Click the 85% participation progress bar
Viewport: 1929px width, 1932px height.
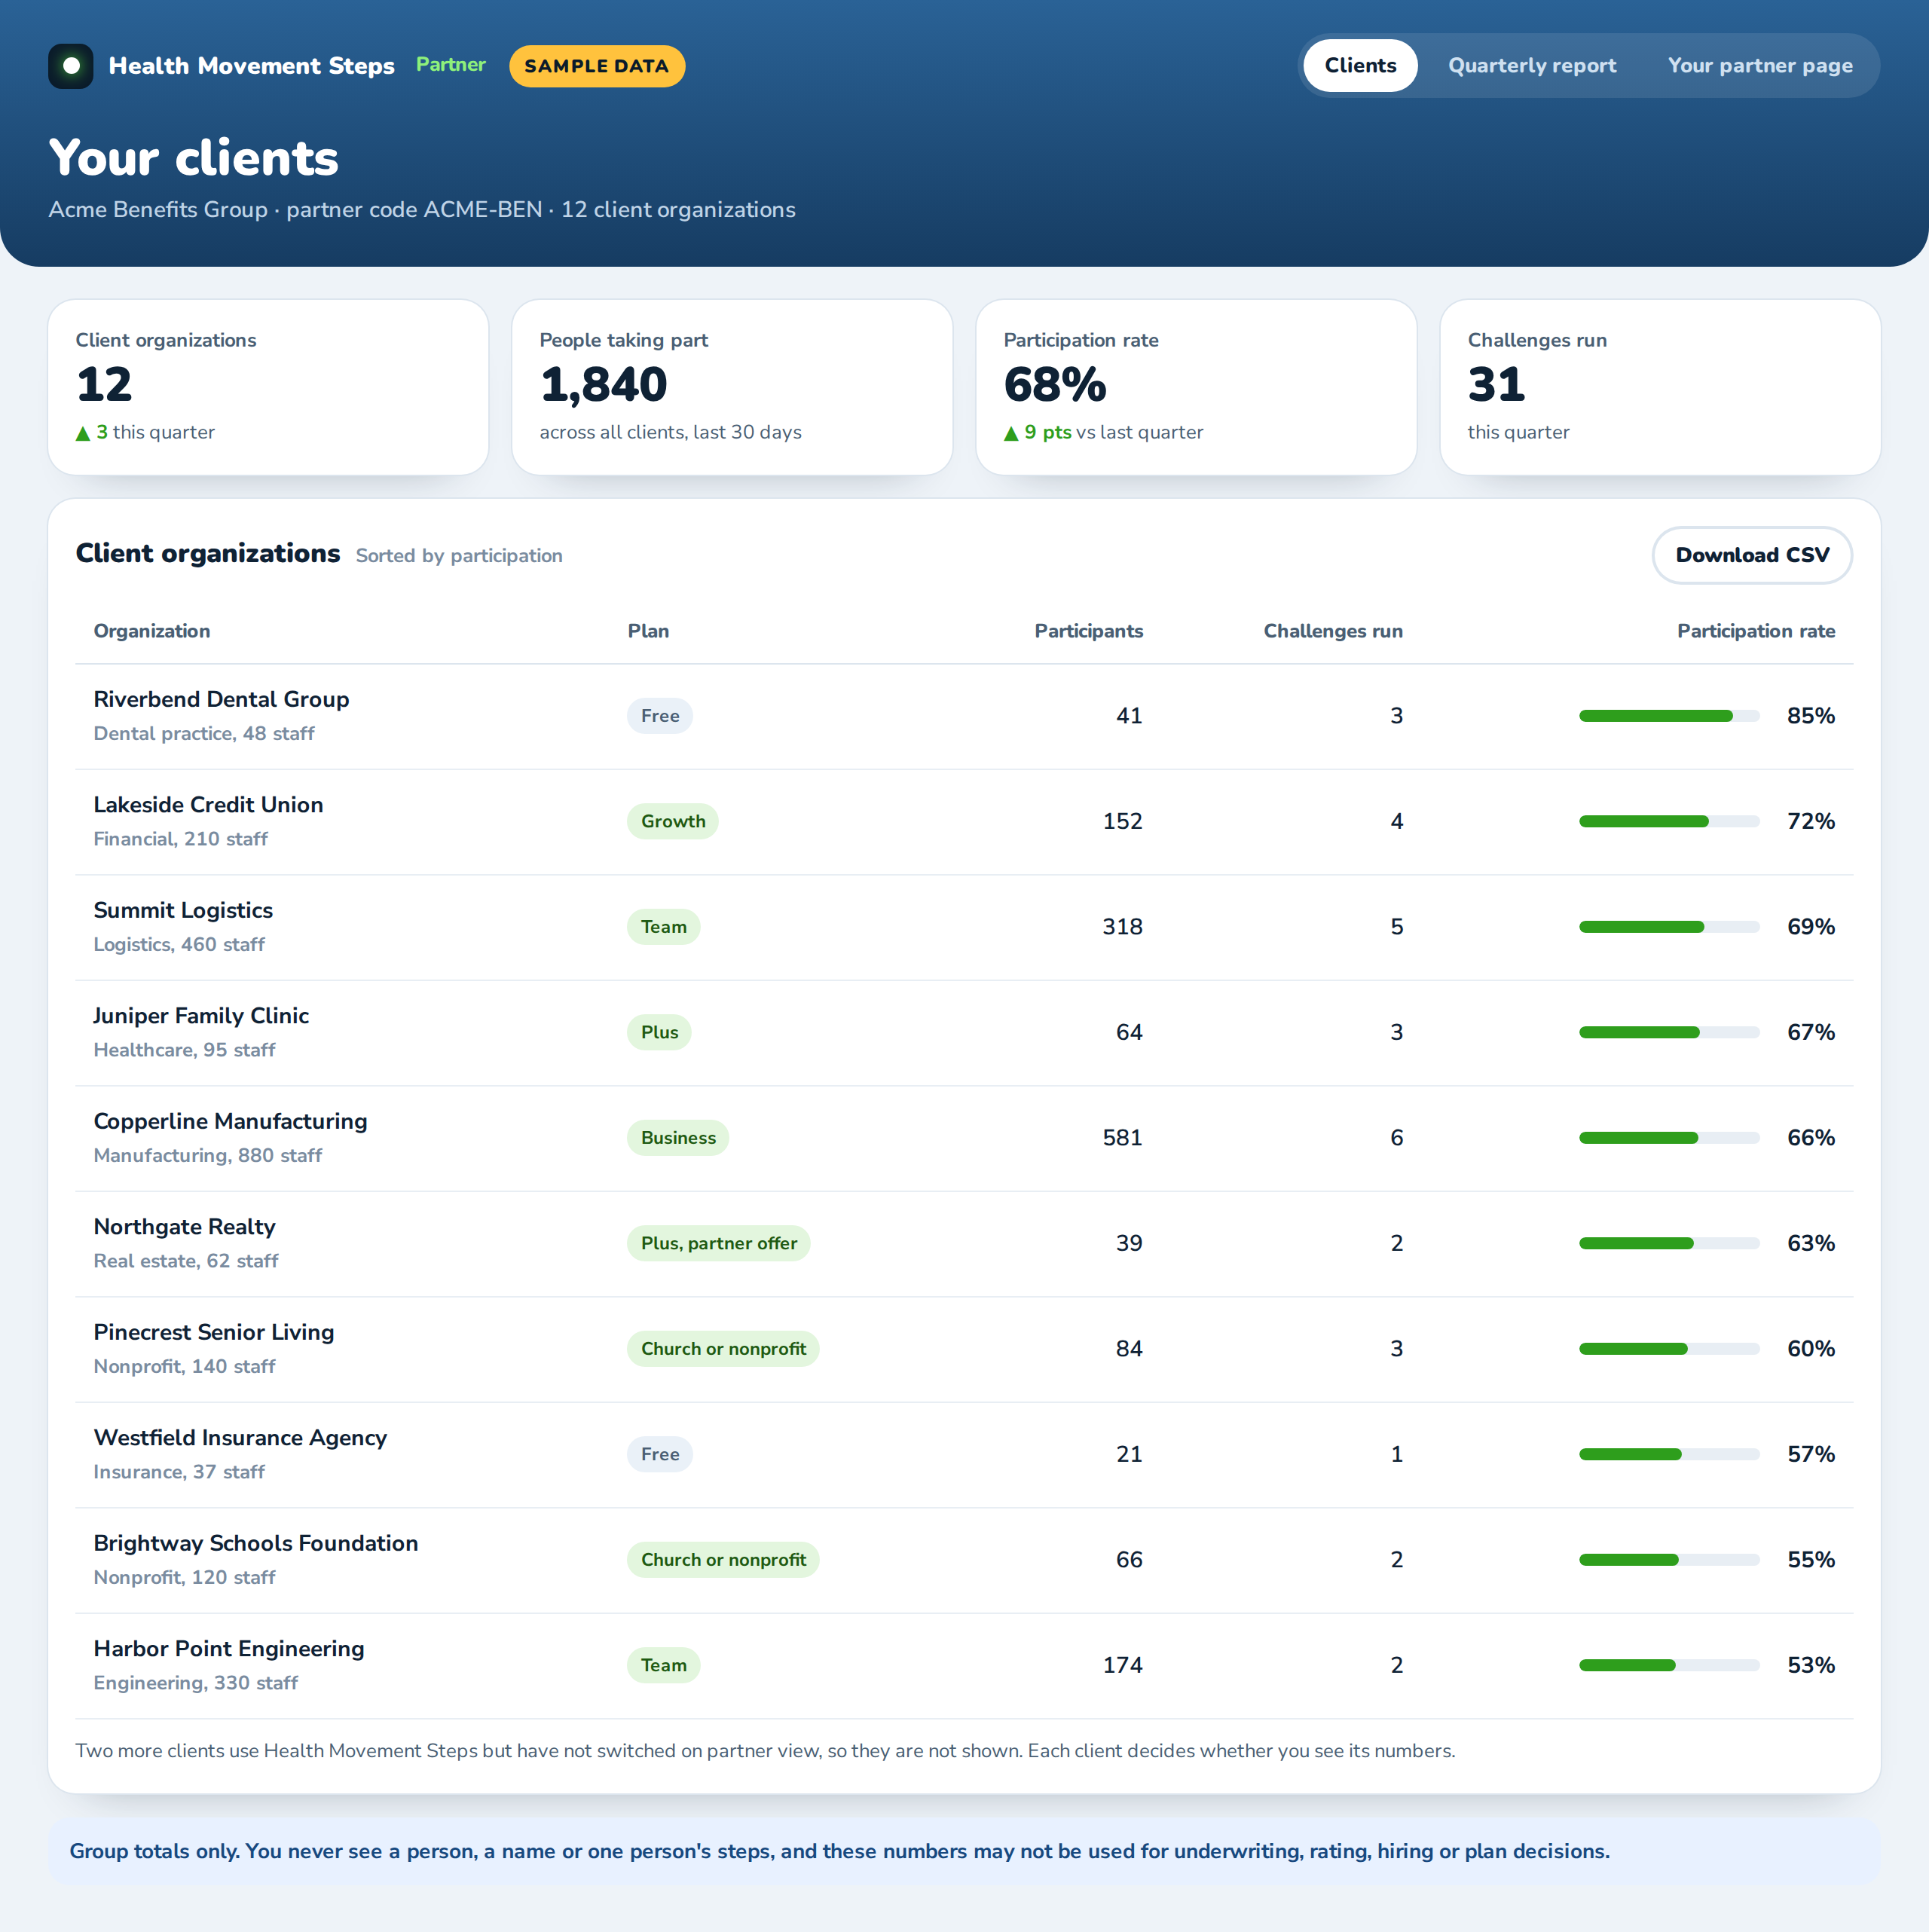tap(1669, 716)
